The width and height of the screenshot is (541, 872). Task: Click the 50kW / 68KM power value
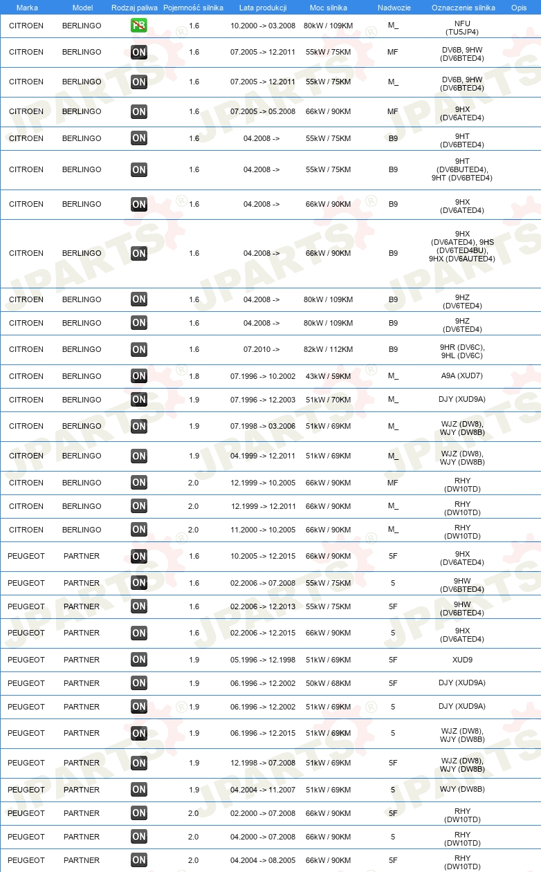(x=329, y=683)
